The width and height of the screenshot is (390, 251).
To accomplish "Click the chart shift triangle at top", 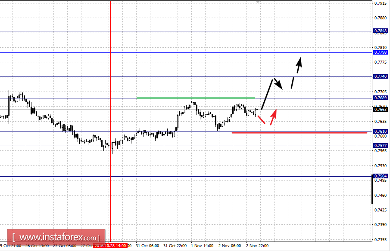I will 258,1.
